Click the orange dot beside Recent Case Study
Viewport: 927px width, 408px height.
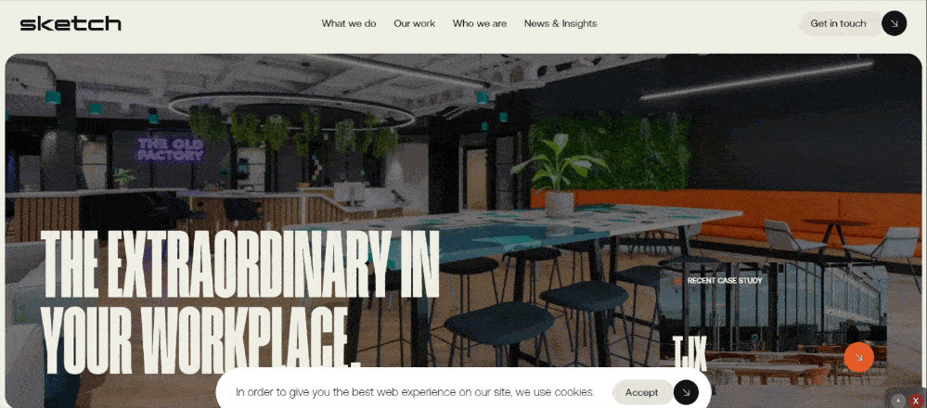[677, 282]
